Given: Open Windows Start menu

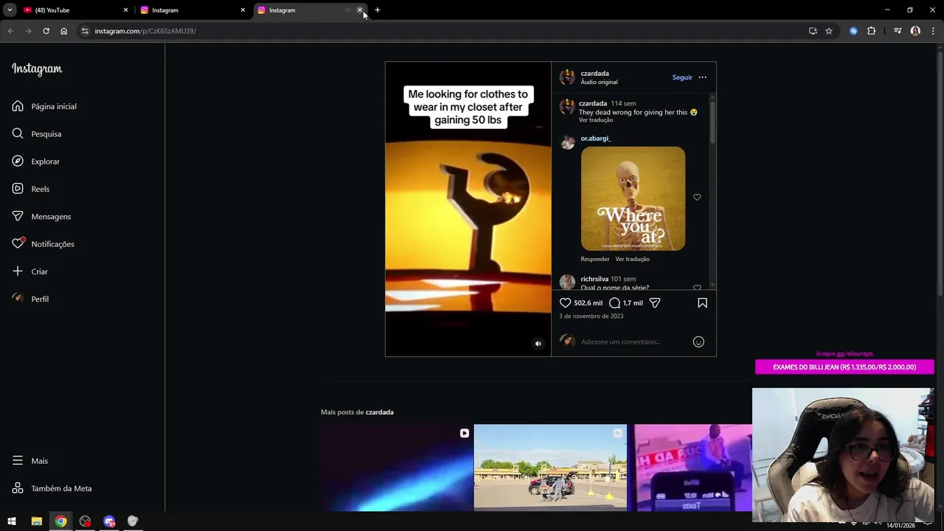Looking at the screenshot, I should pyautogui.click(x=12, y=521).
